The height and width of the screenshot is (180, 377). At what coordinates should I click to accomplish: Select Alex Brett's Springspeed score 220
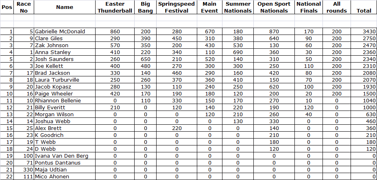point(177,128)
